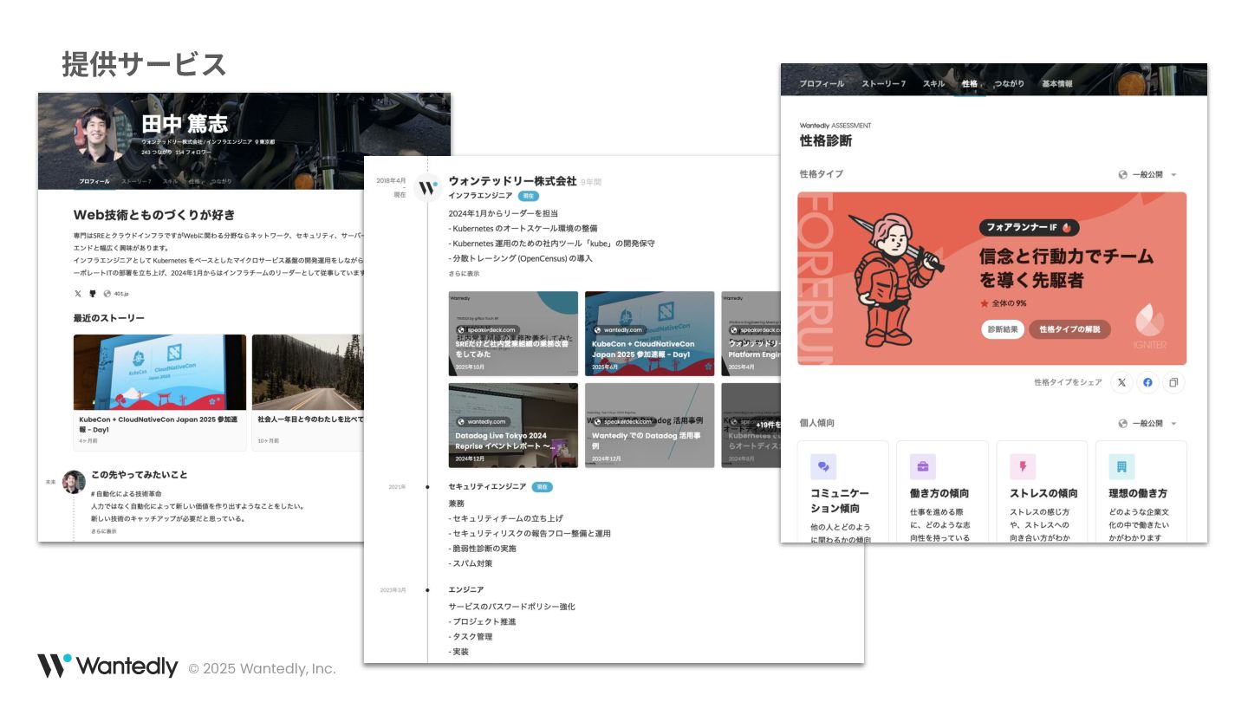Switch to 基本情報 tab in the personality window
The height and width of the screenshot is (702, 1248).
1057,84
